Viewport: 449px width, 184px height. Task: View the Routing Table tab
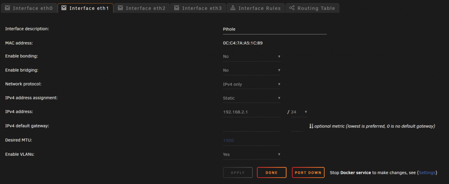pyautogui.click(x=313, y=9)
